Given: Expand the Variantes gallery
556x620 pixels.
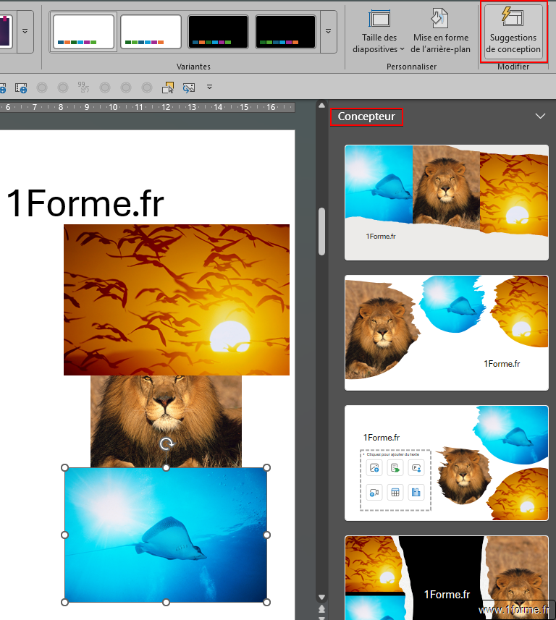Looking at the screenshot, I should [328, 32].
